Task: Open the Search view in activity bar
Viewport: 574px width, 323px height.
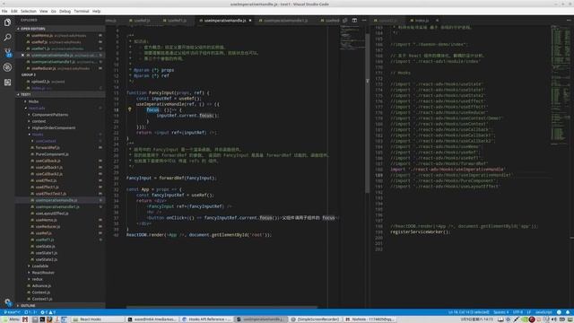Action: [7, 38]
